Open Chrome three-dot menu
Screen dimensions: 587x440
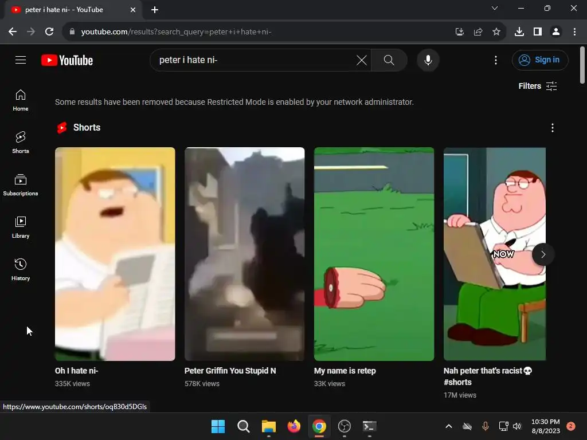point(574,32)
